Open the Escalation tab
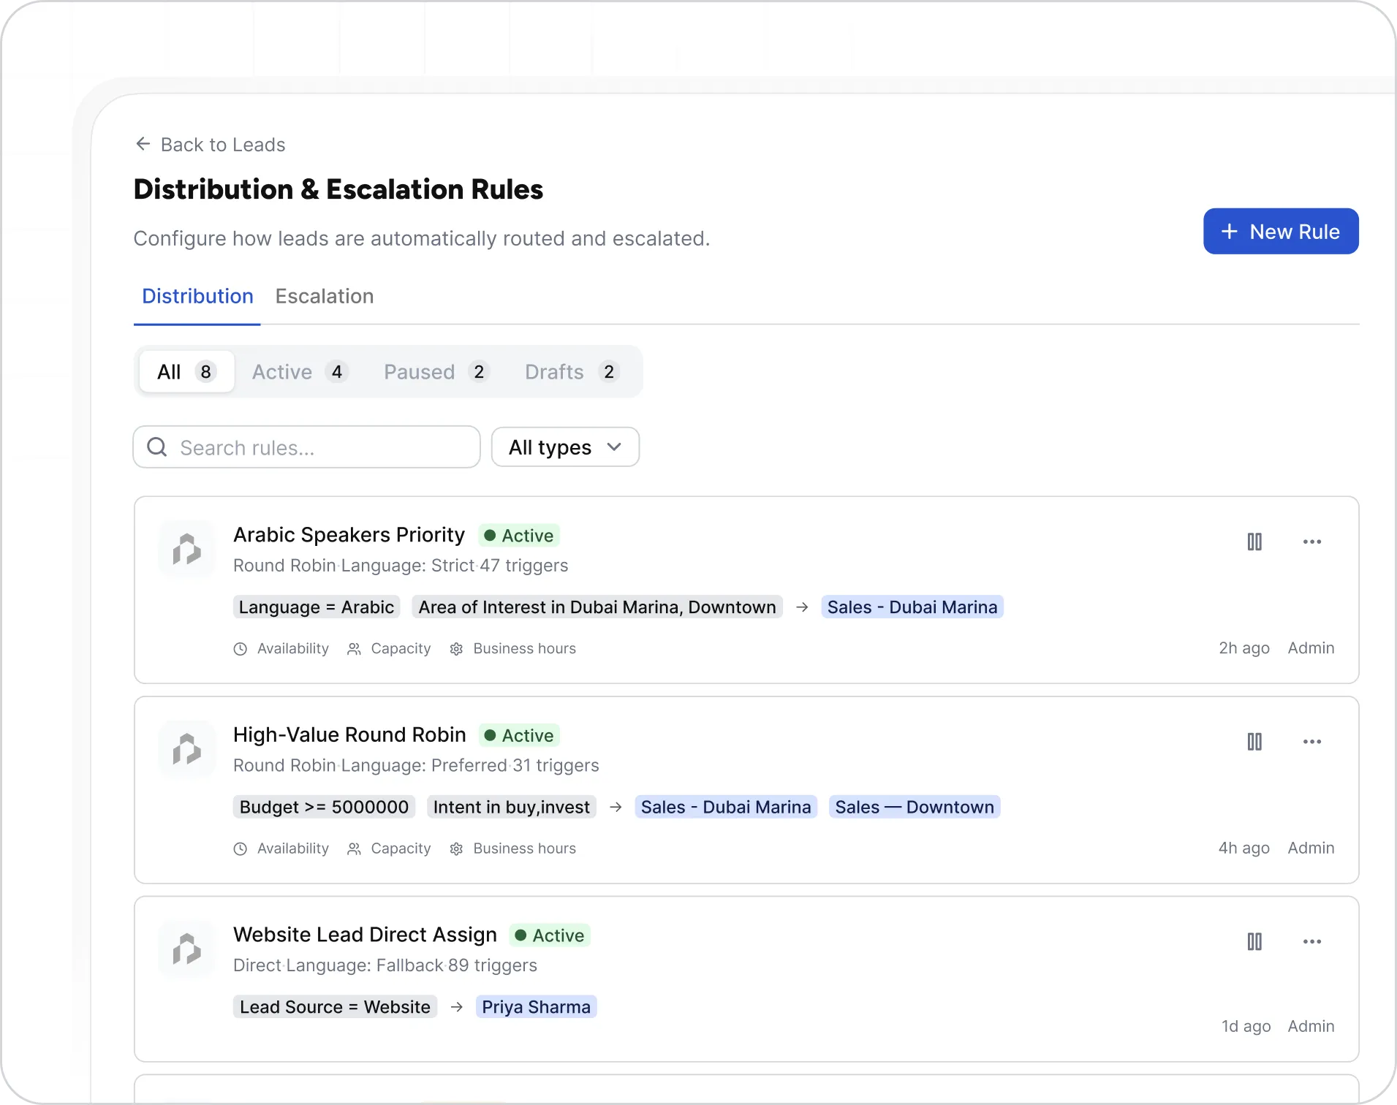The height and width of the screenshot is (1105, 1397). click(x=325, y=296)
